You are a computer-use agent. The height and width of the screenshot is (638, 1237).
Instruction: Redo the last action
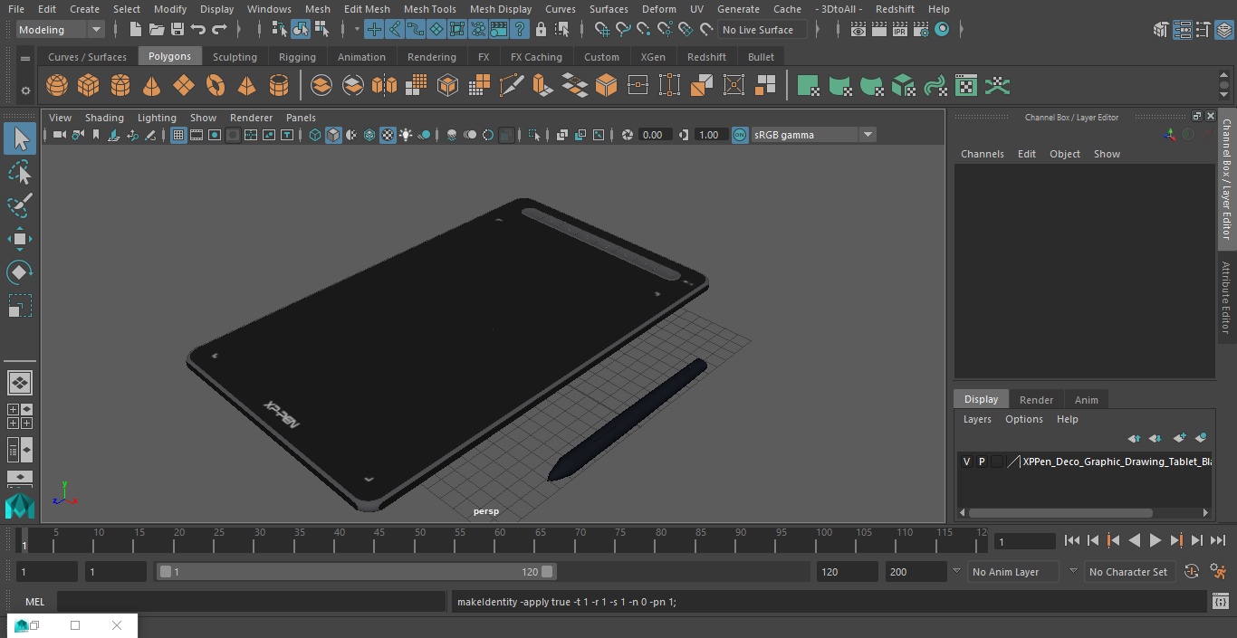click(219, 30)
